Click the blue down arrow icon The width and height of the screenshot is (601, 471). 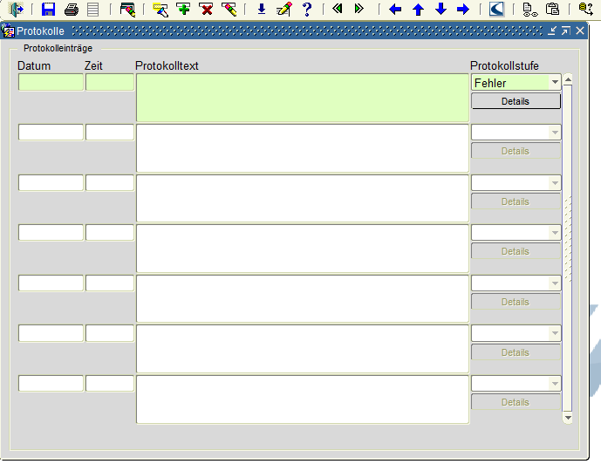tap(441, 10)
